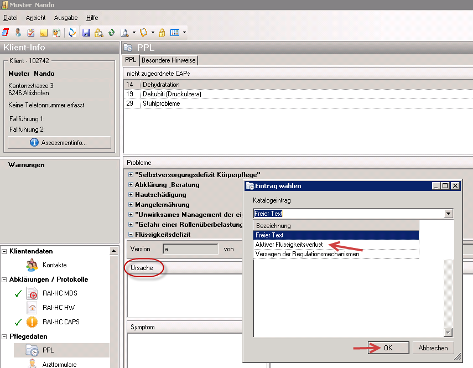Collapse the Klientendaten section

coord(4,251)
